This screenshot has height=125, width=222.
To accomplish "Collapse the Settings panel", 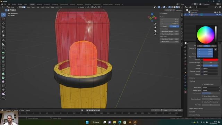I will [x=192, y=81].
